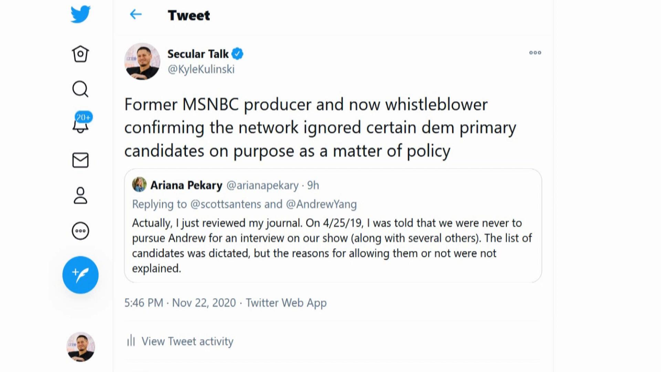Viewport: 661px width, 372px height.
Task: Open the Profile person icon
Action: (x=80, y=196)
